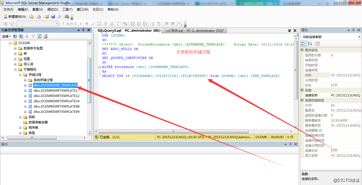Select dbo.DCEMREMR_TEMPLATE stored procedure
The width and height of the screenshot is (362, 185).
55,85
